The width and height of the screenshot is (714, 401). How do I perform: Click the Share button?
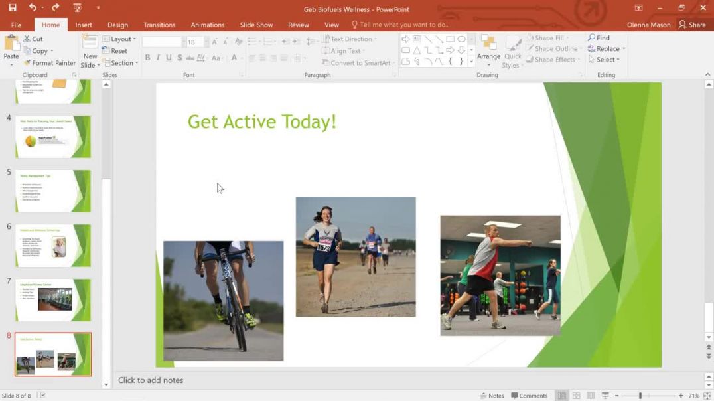(692, 25)
